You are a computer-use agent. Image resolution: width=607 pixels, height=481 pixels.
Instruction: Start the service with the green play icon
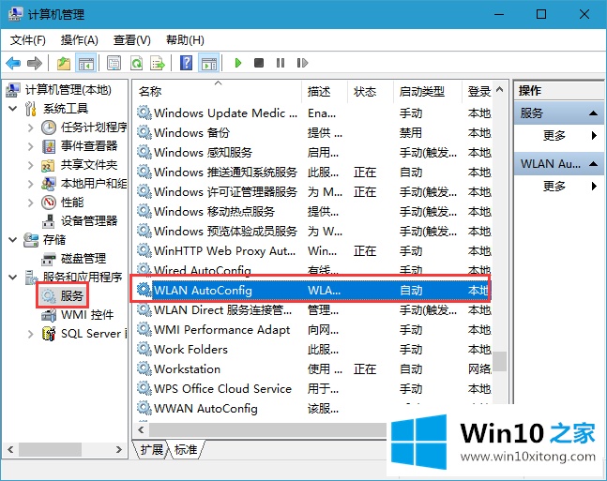pos(238,63)
